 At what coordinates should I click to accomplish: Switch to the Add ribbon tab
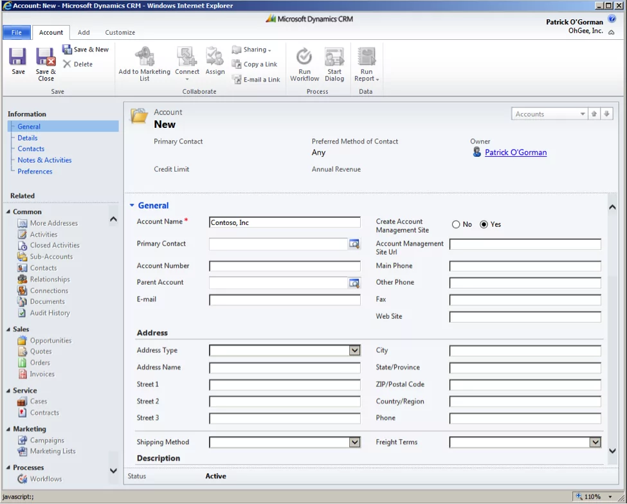[84, 32]
